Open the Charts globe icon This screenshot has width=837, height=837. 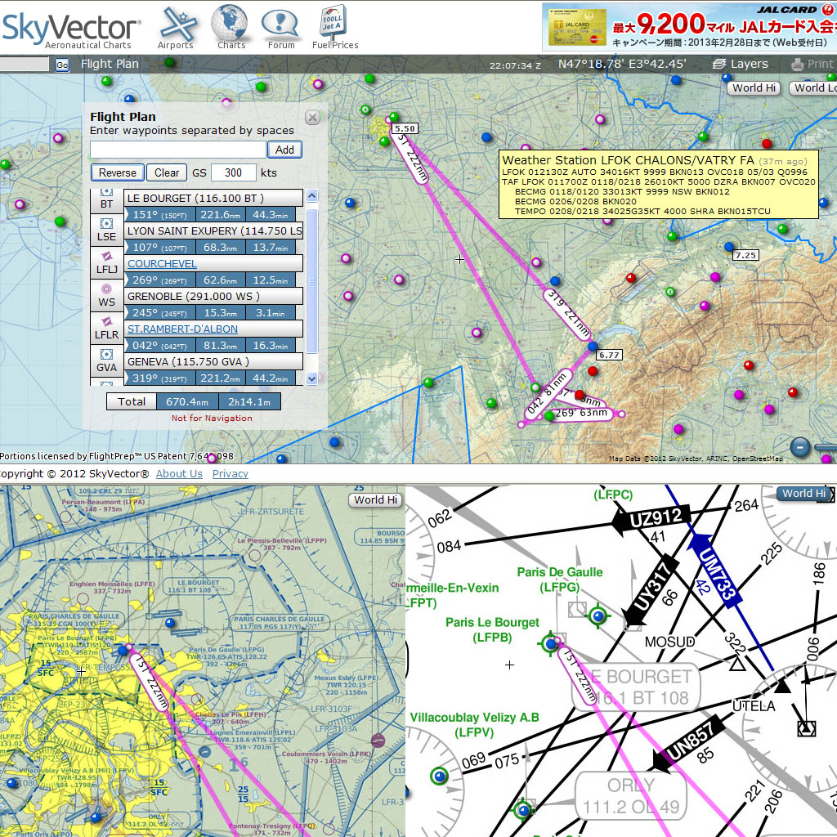tap(230, 22)
